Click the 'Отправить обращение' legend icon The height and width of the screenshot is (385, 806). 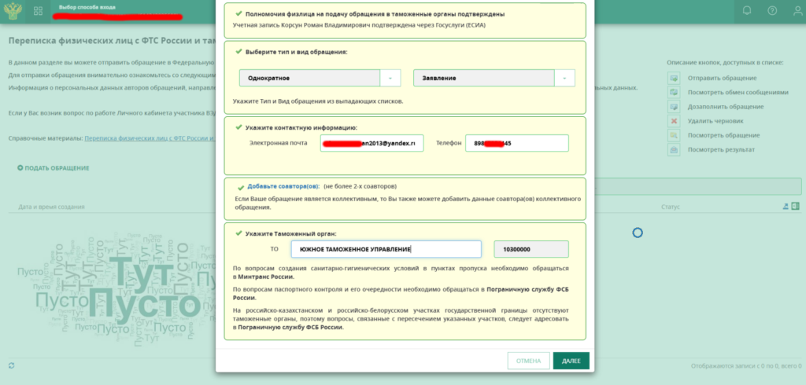pos(674,78)
